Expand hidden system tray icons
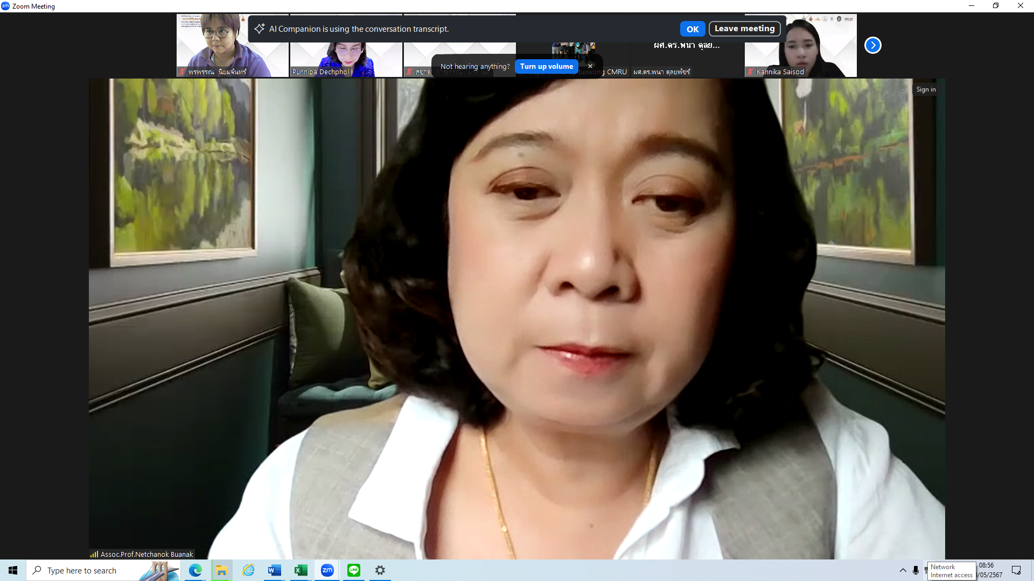 click(x=903, y=570)
